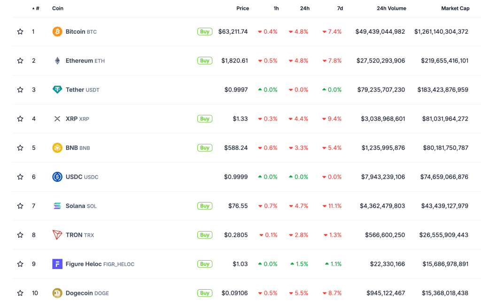Sort table by Market Cap header
Viewport: 481px width, 307px height.
click(x=455, y=8)
